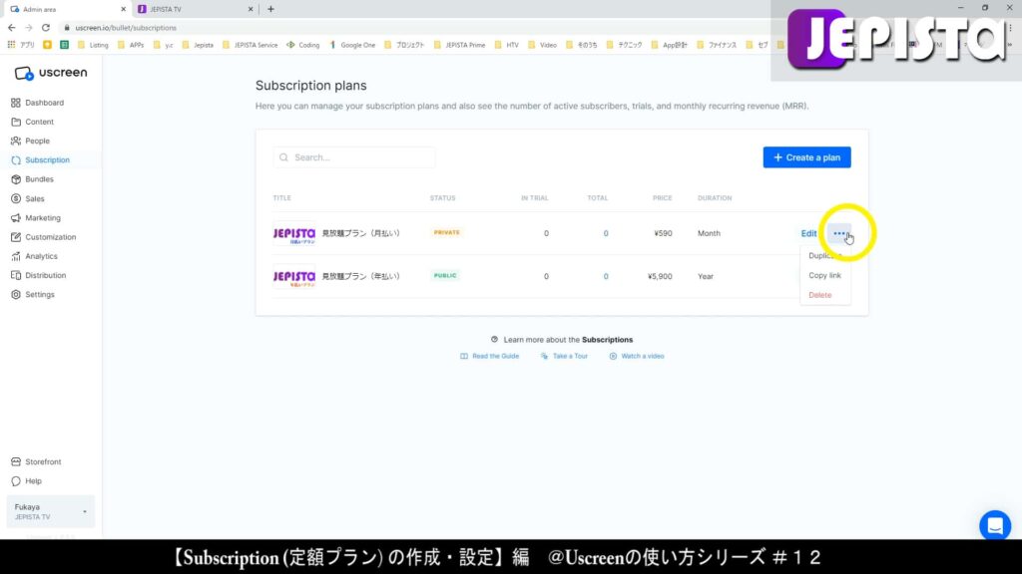Open the APPs bookmark folder
The width and height of the screenshot is (1022, 574).
tap(131, 45)
